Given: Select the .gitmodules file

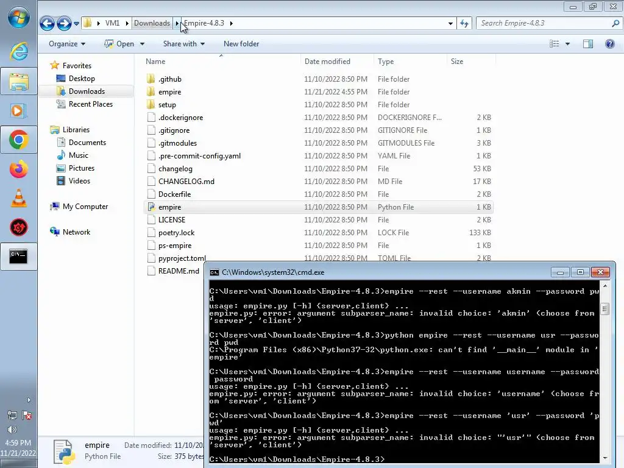Looking at the screenshot, I should pyautogui.click(x=177, y=143).
